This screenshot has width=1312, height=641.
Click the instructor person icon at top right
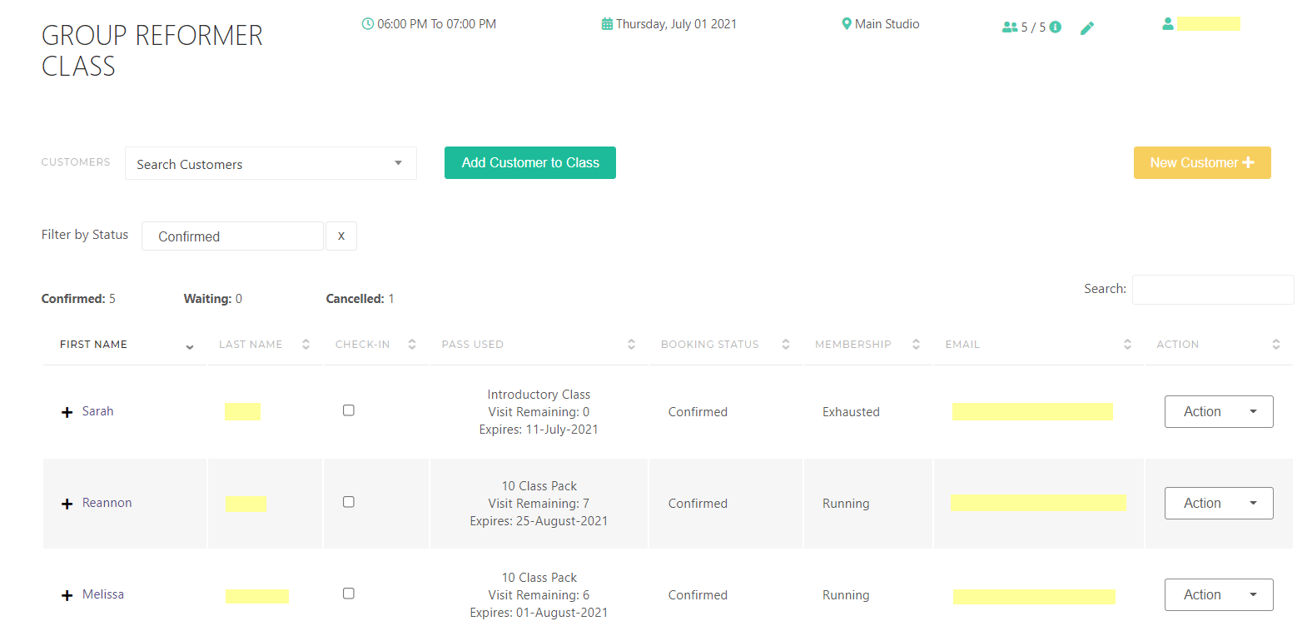coord(1168,24)
